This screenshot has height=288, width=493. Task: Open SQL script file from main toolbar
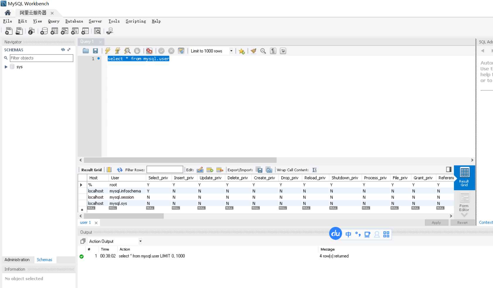(x=19, y=31)
